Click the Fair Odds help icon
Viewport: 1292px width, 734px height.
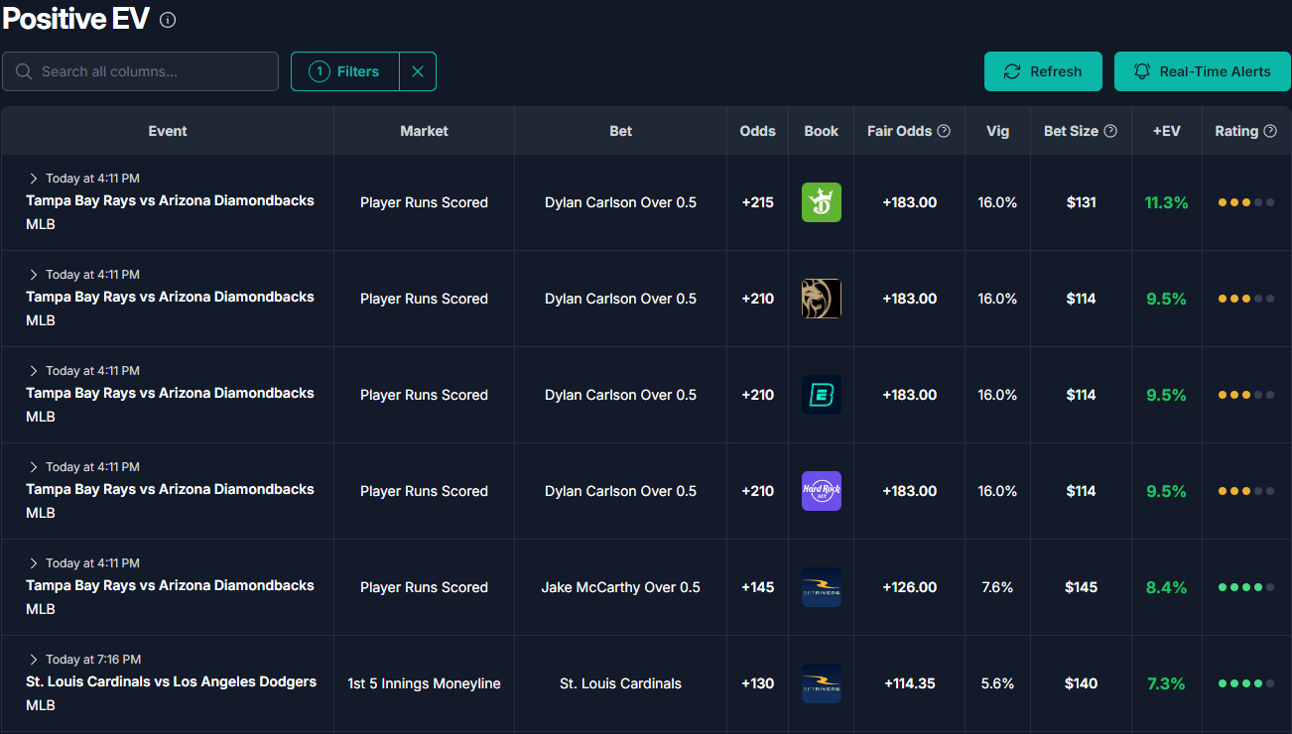pyautogui.click(x=943, y=130)
